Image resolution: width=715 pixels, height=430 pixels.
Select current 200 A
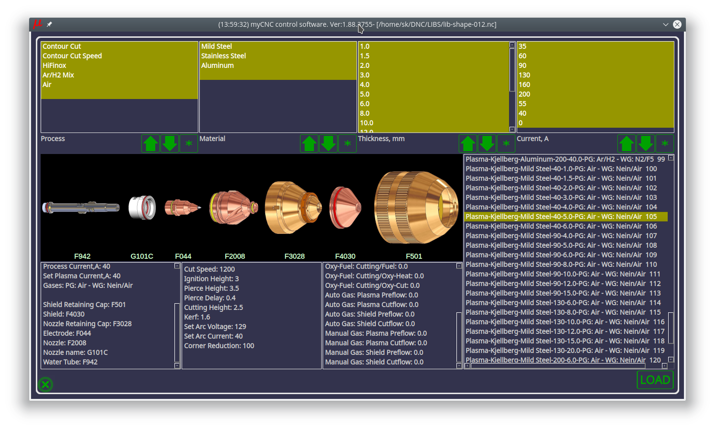(596, 94)
